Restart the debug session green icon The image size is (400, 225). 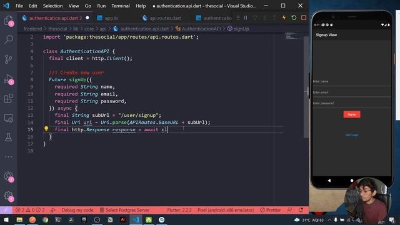[294, 17]
